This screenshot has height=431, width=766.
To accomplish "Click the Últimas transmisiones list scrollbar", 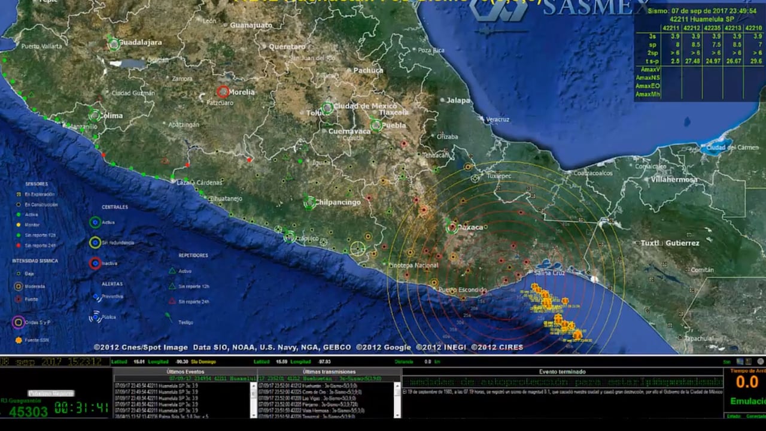I will click(x=397, y=400).
